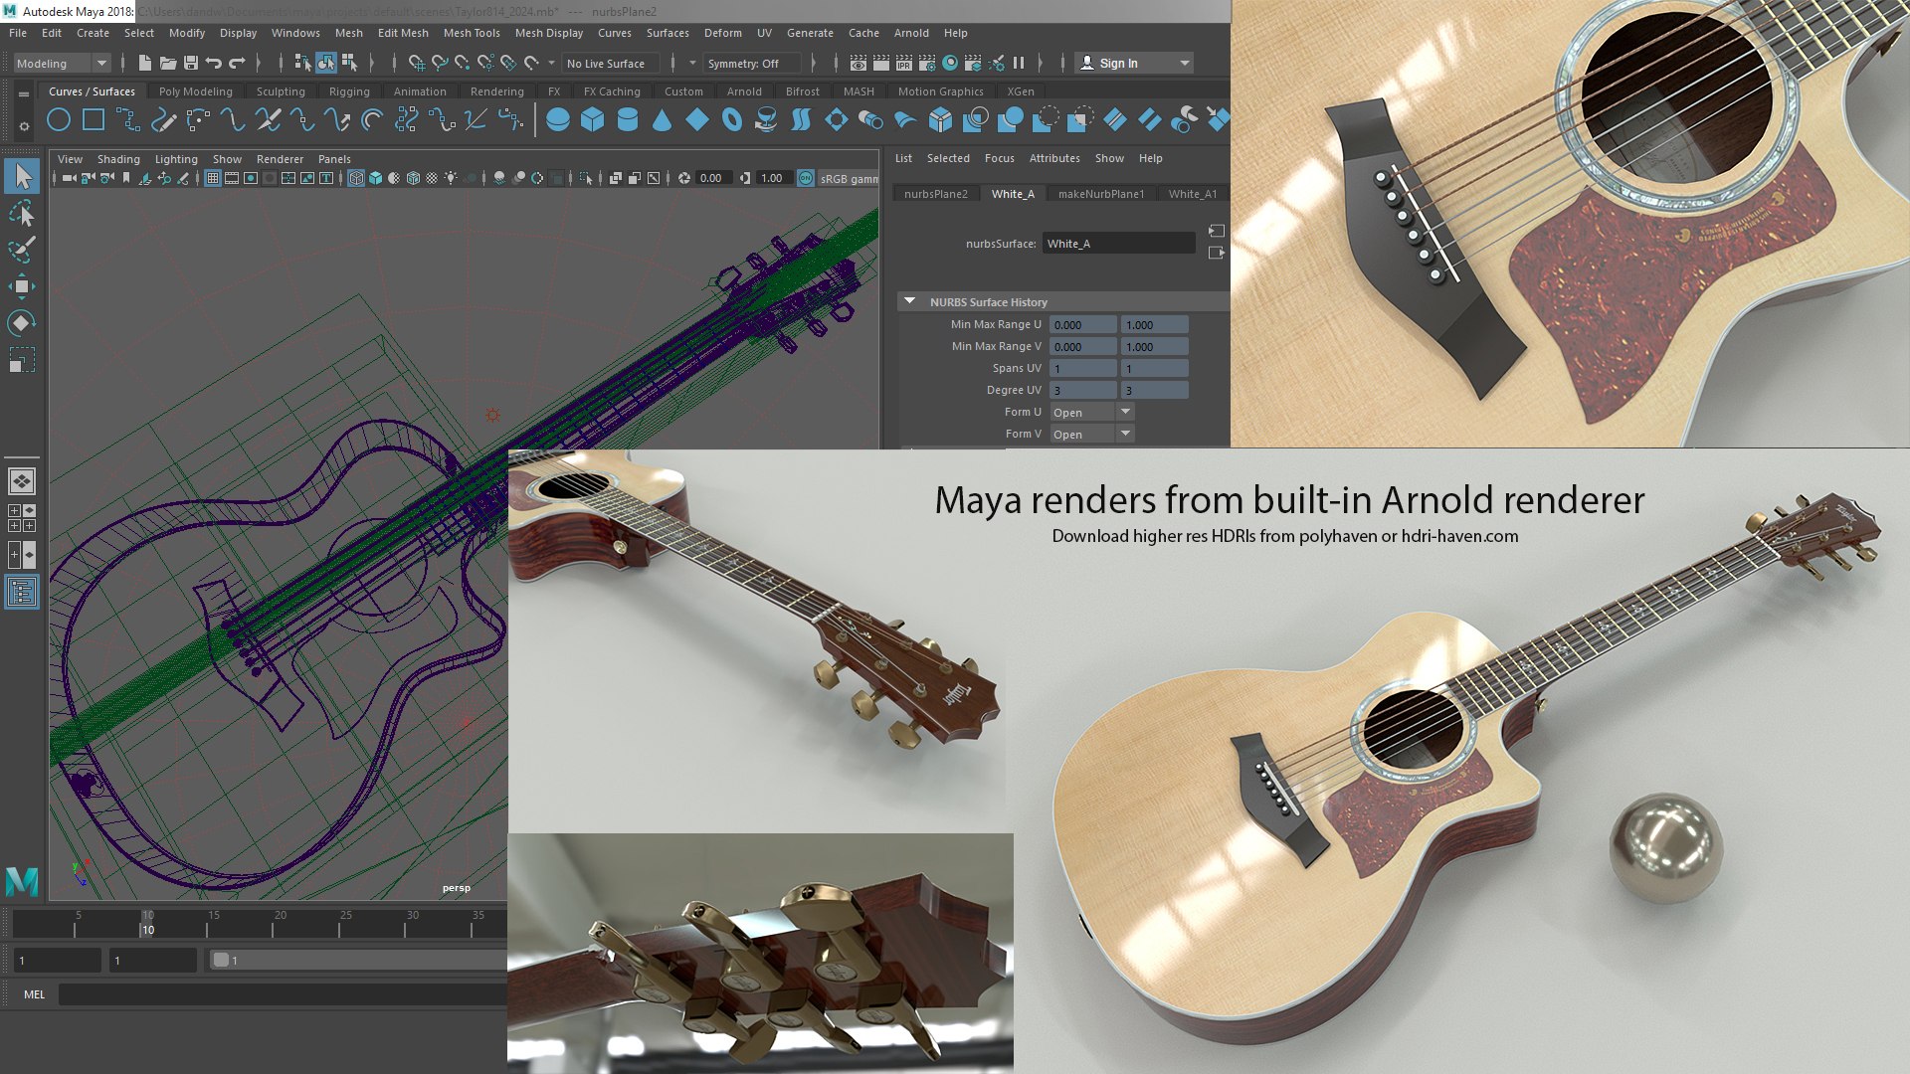Image resolution: width=1910 pixels, height=1074 pixels.
Task: Switch to four-view panel layout
Action: coord(22,518)
